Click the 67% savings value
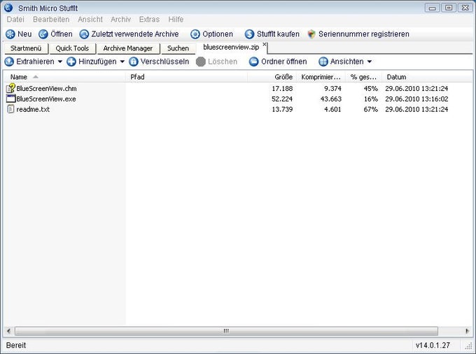476x354 pixels. [371, 109]
